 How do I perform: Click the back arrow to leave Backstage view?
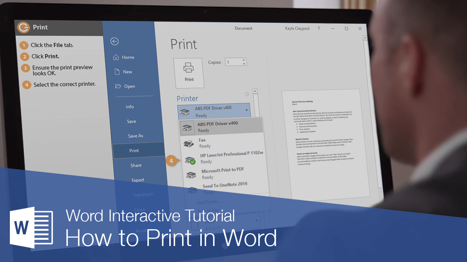[115, 41]
